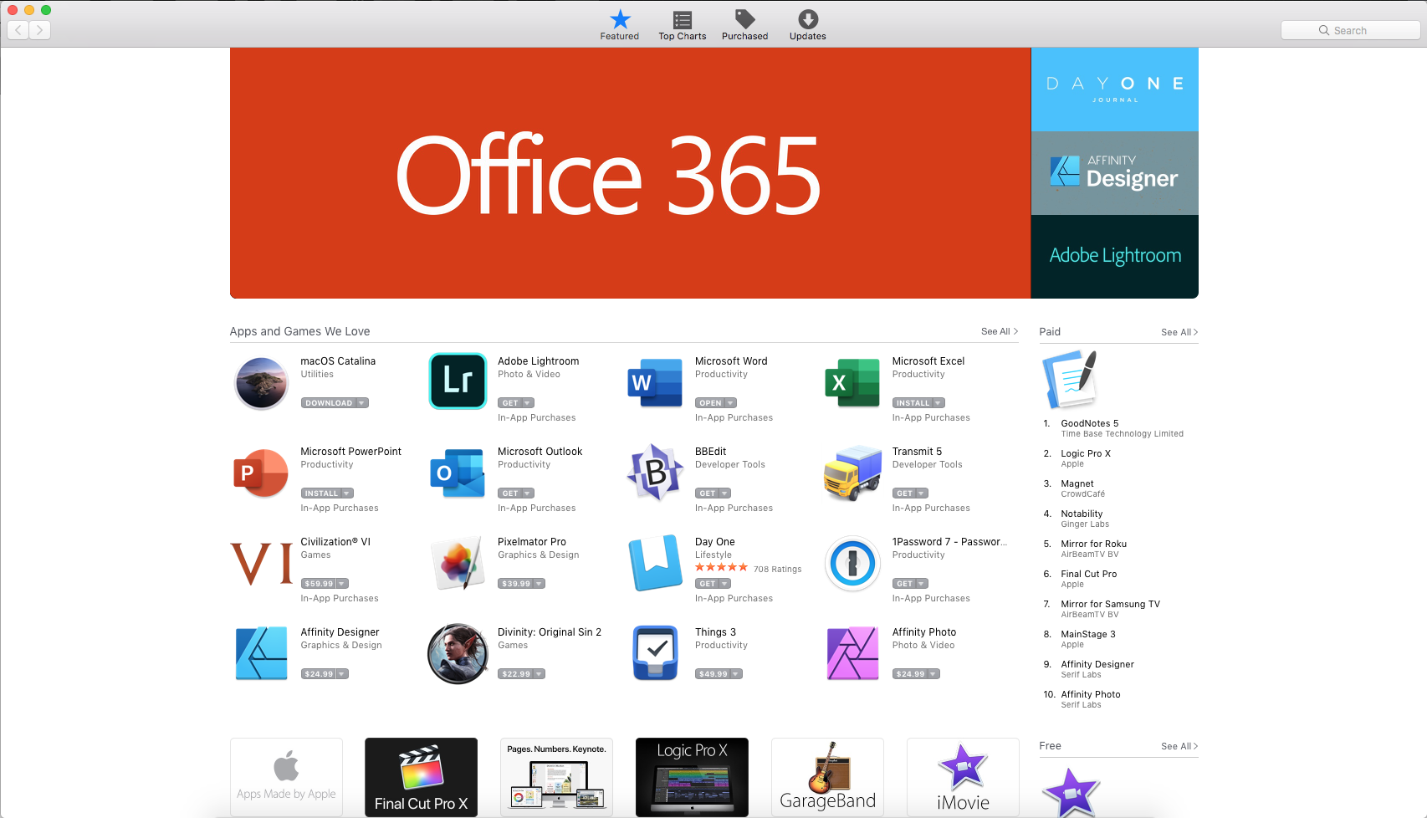This screenshot has width=1427, height=818.
Task: Open the macOS Catalina app icon
Action: (261, 382)
